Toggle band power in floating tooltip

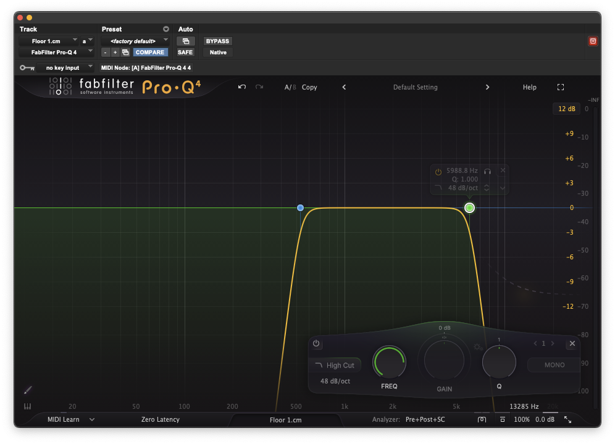click(438, 172)
